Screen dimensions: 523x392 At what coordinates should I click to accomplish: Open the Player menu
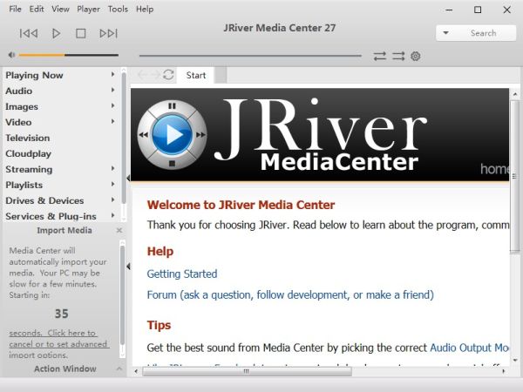(x=88, y=9)
